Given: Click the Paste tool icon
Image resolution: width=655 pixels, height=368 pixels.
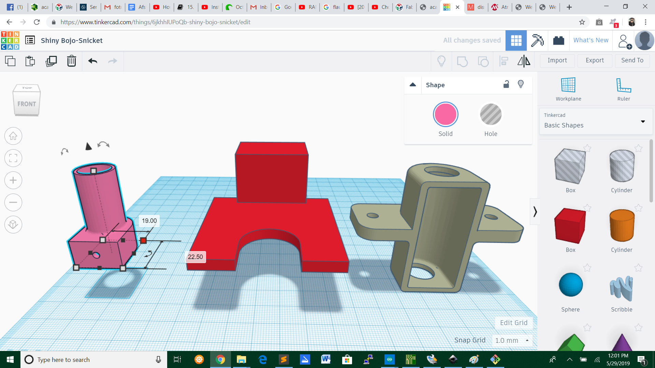Looking at the screenshot, I should coord(30,61).
